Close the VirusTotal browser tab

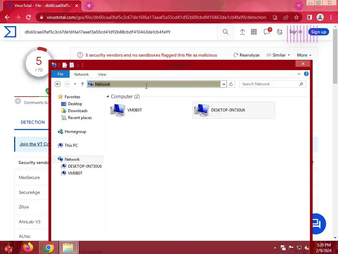77,6
